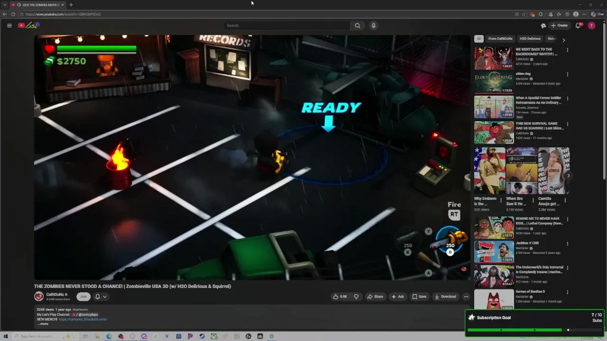The image size is (607, 341).
Task: Open YouTube notifications bell
Action: tap(578, 26)
